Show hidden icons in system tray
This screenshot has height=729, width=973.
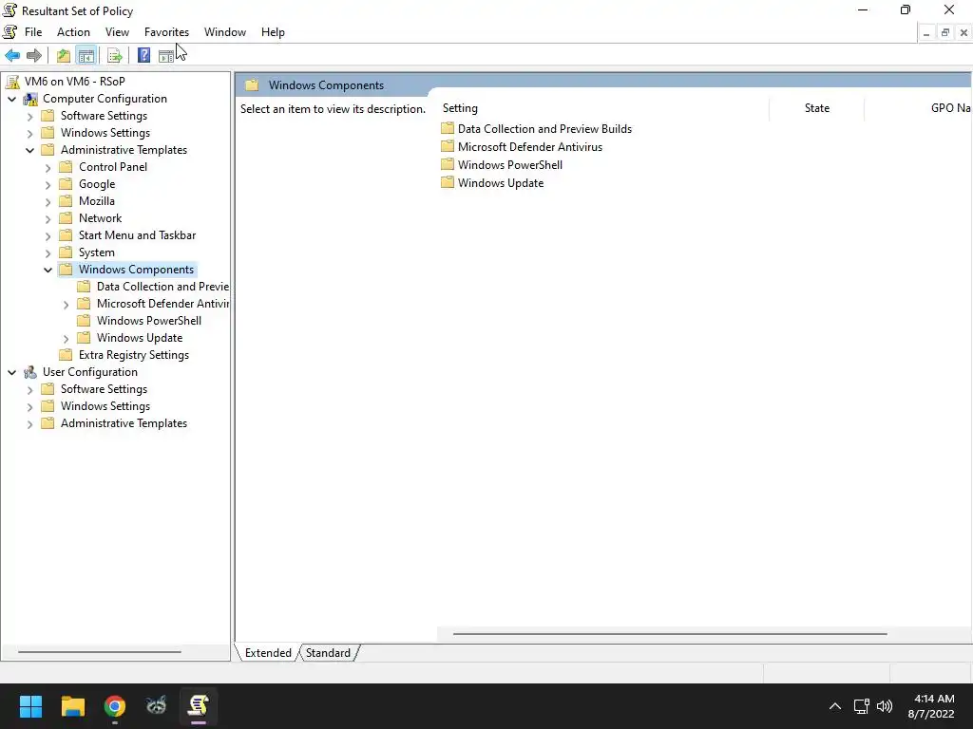pyautogui.click(x=835, y=706)
